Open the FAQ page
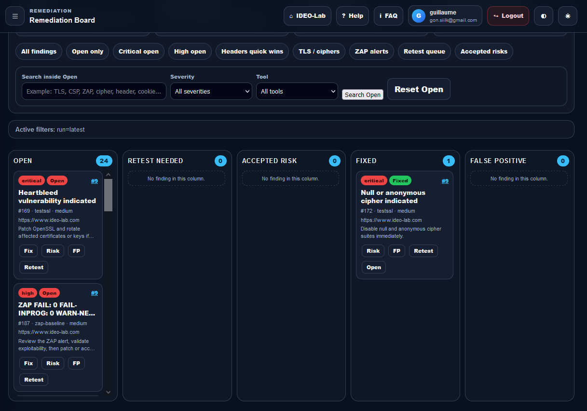The image size is (587, 411). tap(388, 16)
